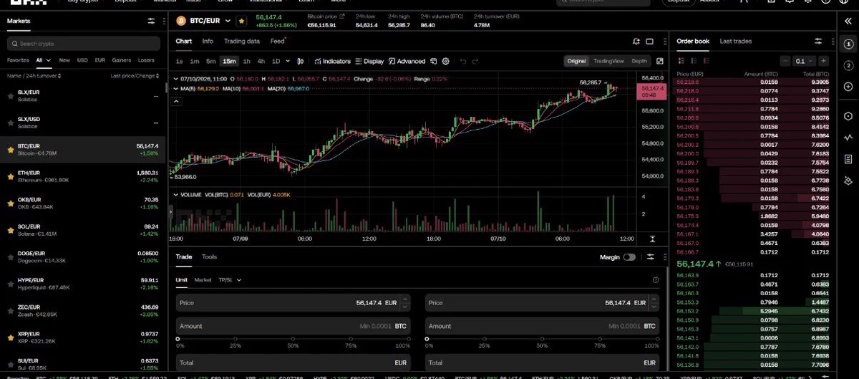859x379 pixels.
Task: Increase order book depth with plus button
Action: [824, 62]
